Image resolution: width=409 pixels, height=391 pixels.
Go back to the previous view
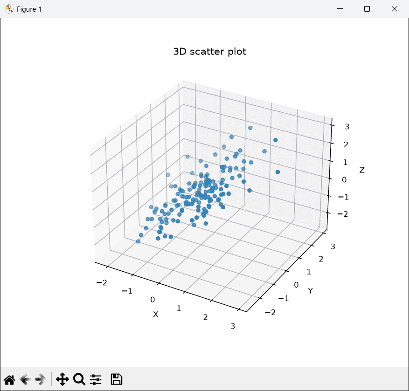(x=26, y=379)
